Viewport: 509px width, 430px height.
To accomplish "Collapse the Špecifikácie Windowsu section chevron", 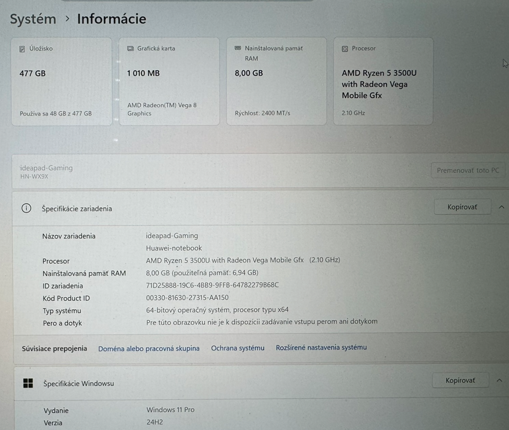I will [x=499, y=381].
